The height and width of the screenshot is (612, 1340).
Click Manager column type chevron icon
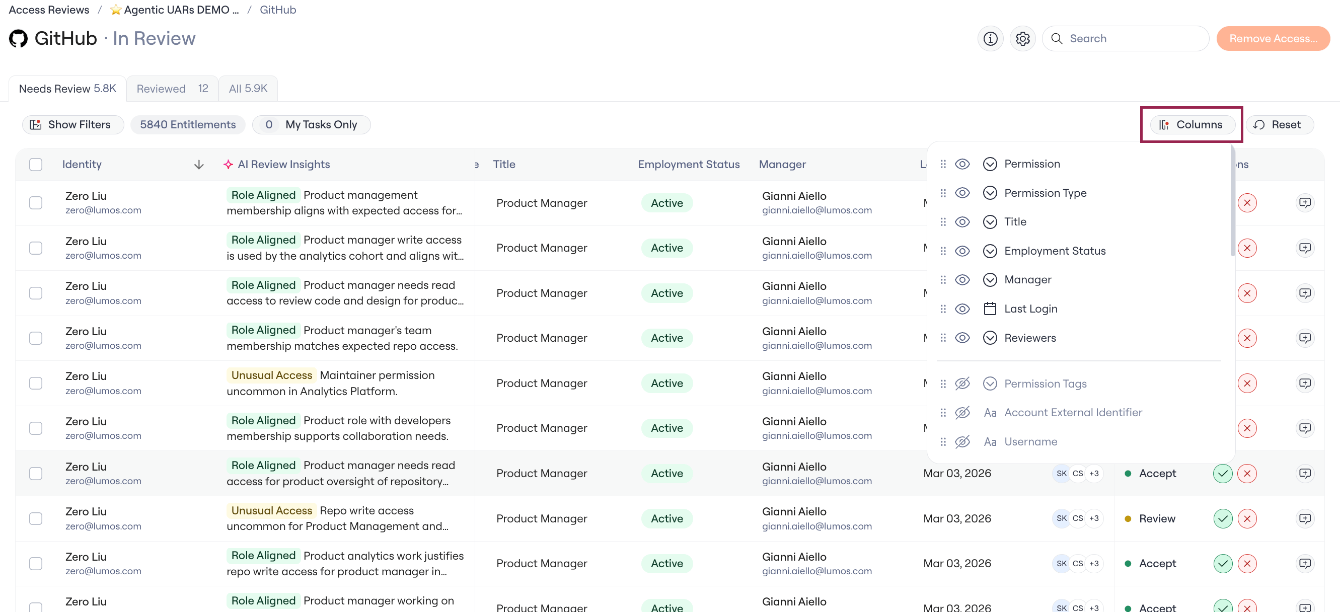click(x=990, y=280)
